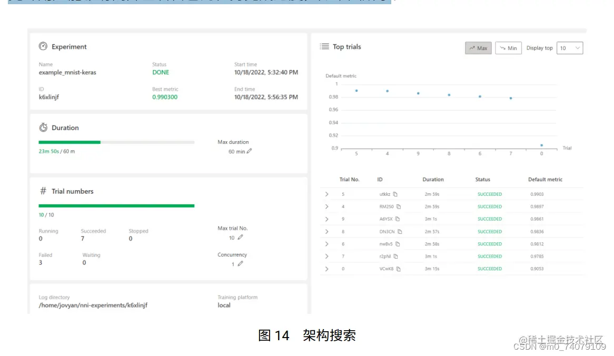The height and width of the screenshot is (356, 614).
Task: Expand trial No. 4 row
Action: [326, 206]
